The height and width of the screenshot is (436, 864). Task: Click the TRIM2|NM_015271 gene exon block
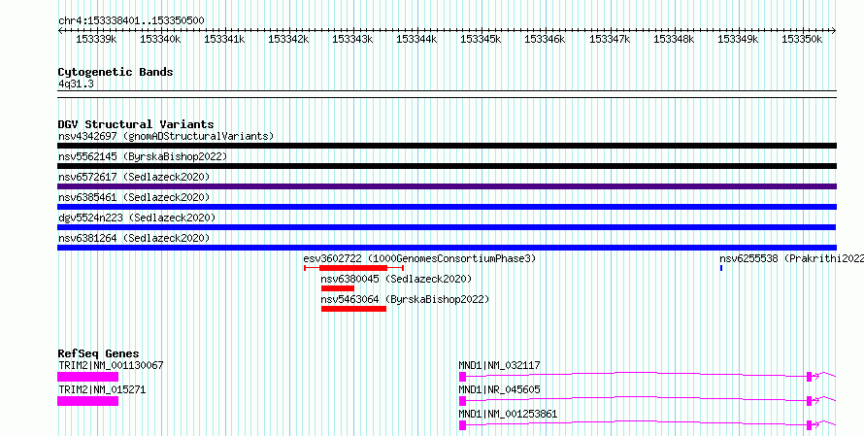click(x=87, y=401)
